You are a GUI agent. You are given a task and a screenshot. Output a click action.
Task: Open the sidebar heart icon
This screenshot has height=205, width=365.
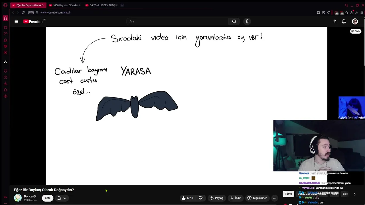click(5, 71)
